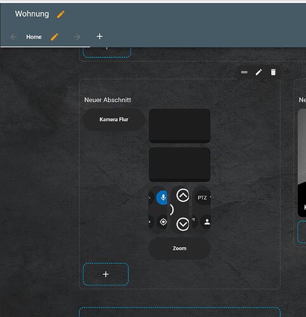The image size is (306, 317).
Task: Select the Neuer Abschnitt heading
Action: tap(108, 100)
